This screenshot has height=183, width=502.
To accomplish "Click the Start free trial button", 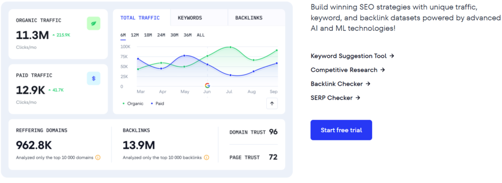I will click(x=341, y=130).
